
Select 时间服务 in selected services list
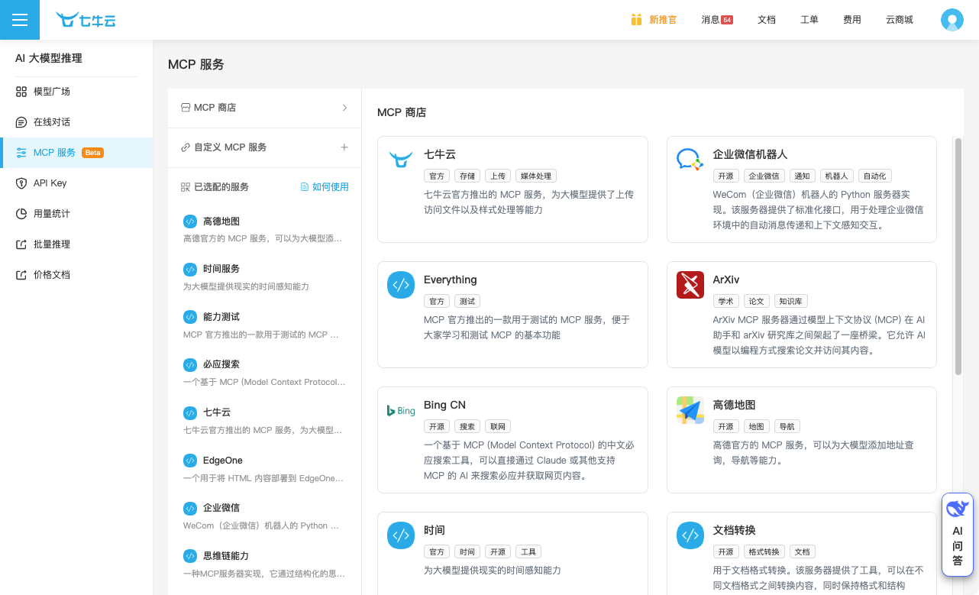pyautogui.click(x=264, y=276)
